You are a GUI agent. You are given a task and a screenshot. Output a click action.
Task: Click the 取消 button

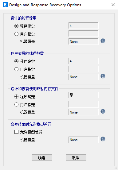pyautogui.click(x=76, y=158)
